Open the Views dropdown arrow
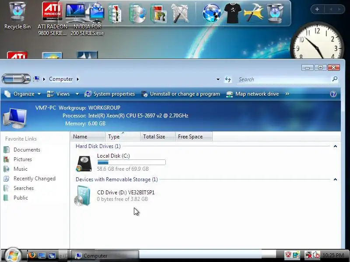This screenshot has width=350, height=262. click(77, 94)
